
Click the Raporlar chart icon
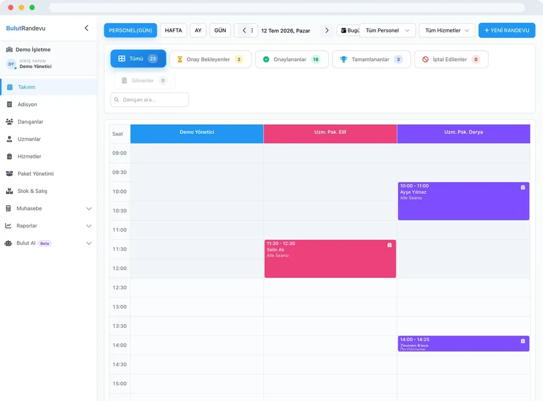point(8,226)
